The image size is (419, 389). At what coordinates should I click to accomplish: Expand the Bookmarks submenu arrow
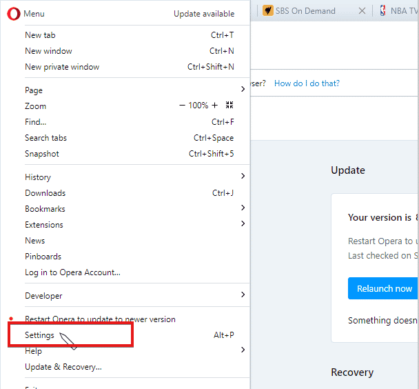[243, 208]
